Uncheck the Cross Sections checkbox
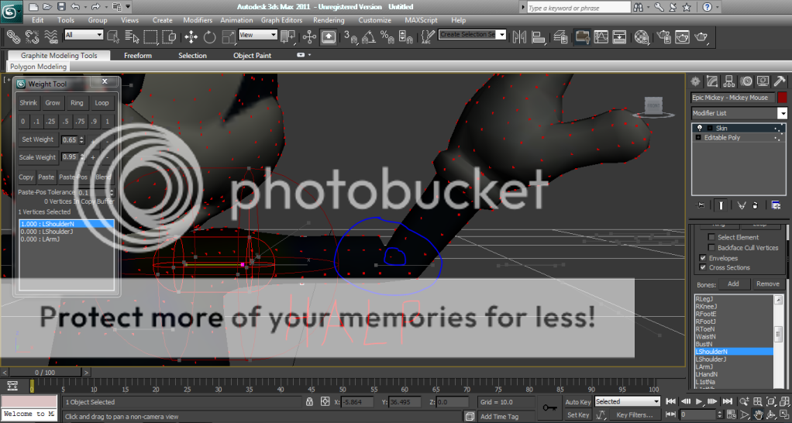Screen dimensions: 792x423 point(703,267)
